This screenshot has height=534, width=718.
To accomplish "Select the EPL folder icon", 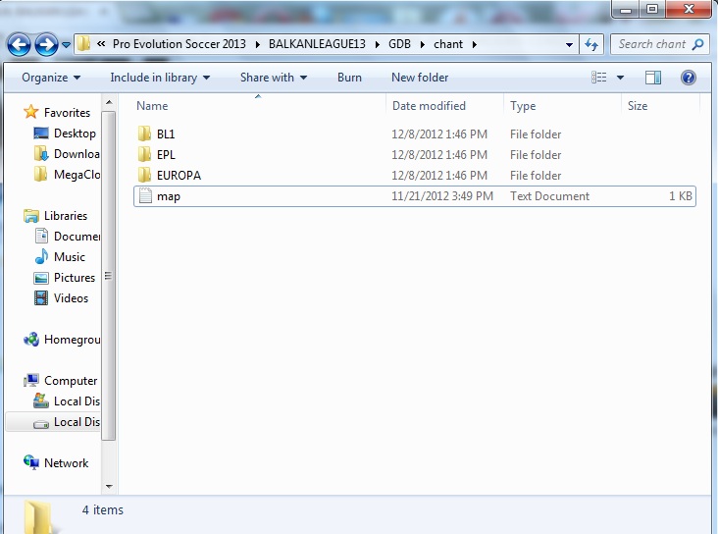I will (x=144, y=154).
